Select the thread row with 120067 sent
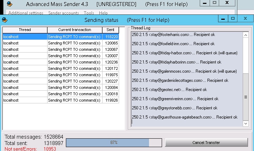 61,49
